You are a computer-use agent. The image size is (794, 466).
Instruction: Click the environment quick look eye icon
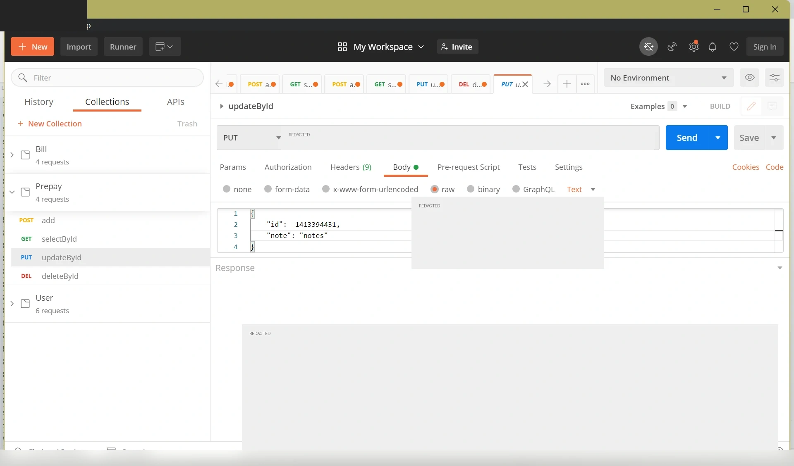(x=750, y=78)
